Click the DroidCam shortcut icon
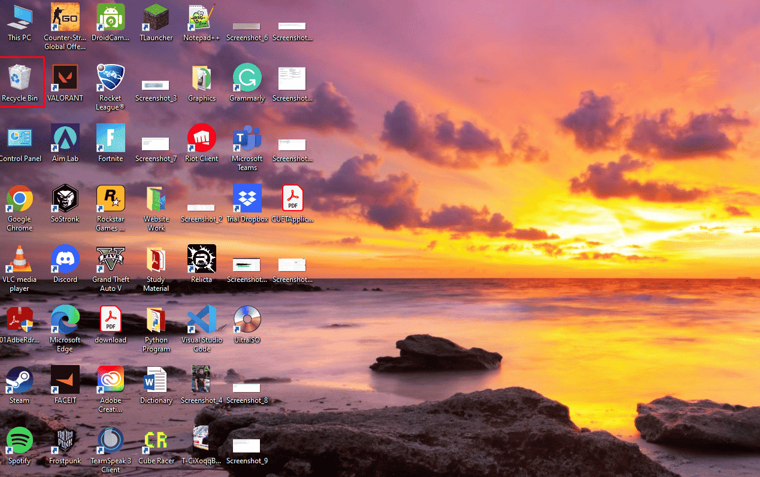760x477 pixels. point(111,17)
